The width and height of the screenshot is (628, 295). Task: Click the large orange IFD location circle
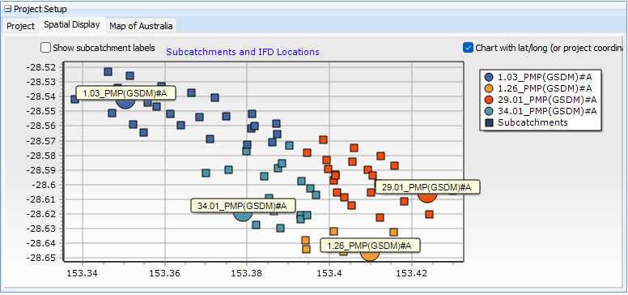point(370,256)
